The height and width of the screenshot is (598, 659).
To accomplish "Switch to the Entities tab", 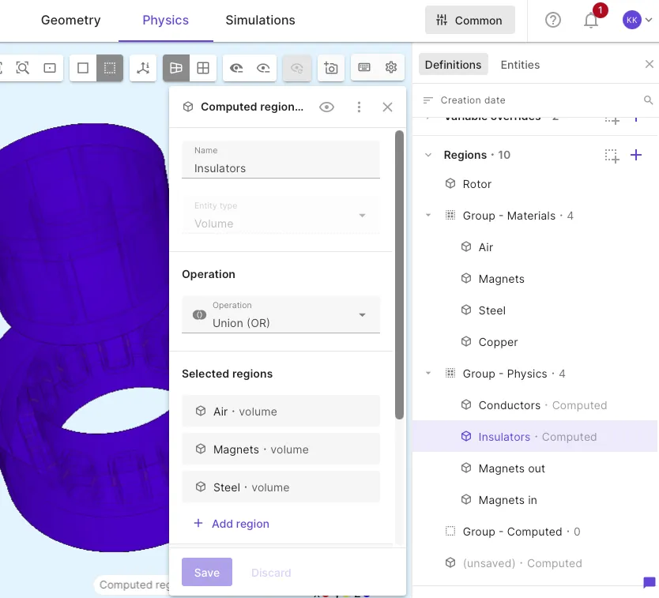I will pyautogui.click(x=520, y=65).
